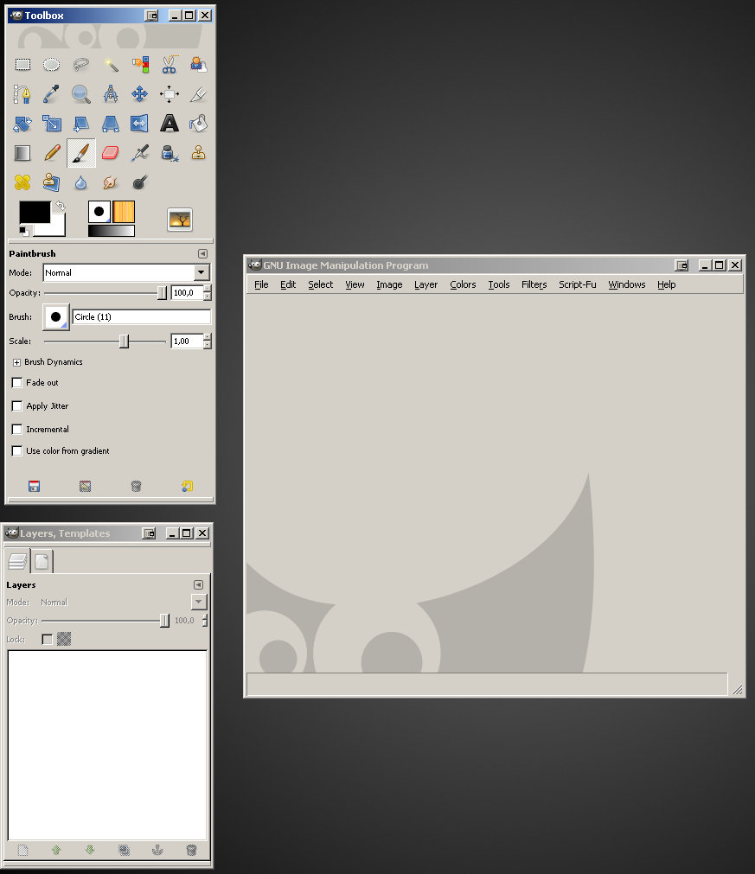Create a new layer in Layers dialog

22,851
